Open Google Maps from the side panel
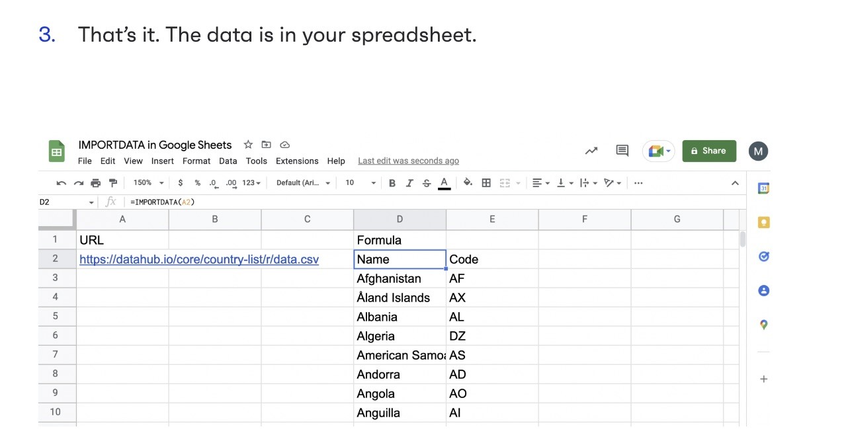 763,325
